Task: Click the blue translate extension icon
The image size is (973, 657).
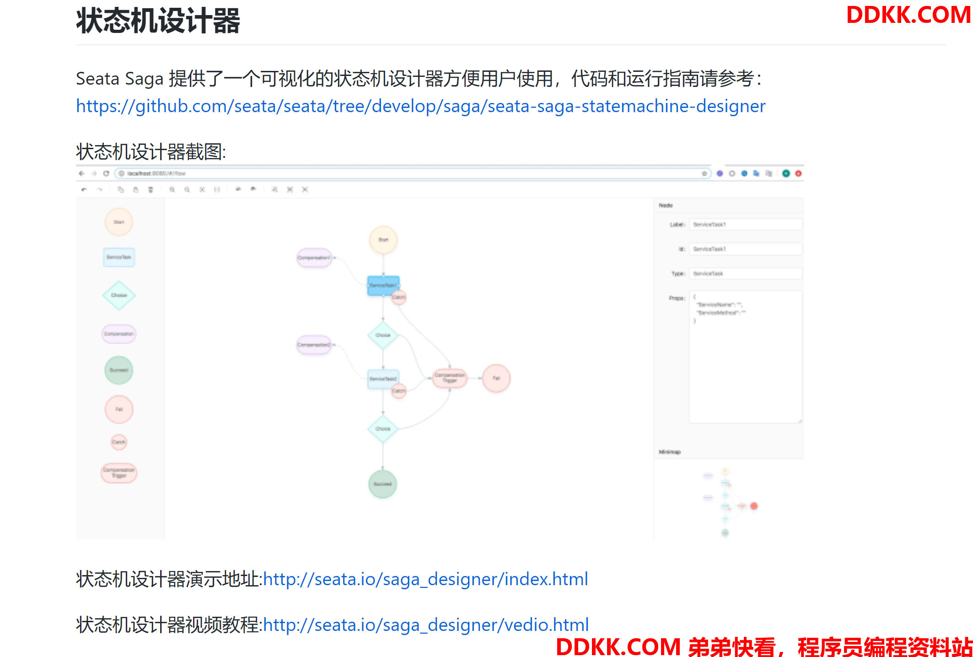Action: (756, 173)
